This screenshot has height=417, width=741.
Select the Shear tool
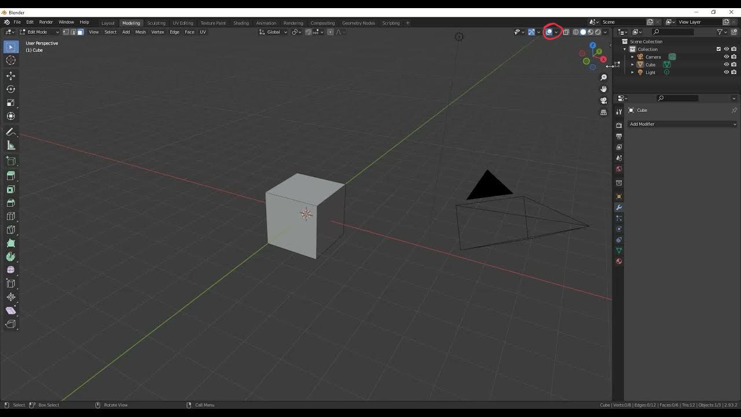click(10, 310)
